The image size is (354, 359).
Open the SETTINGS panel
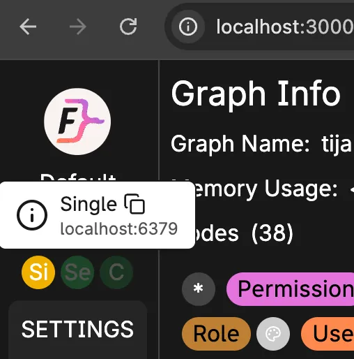point(77,329)
